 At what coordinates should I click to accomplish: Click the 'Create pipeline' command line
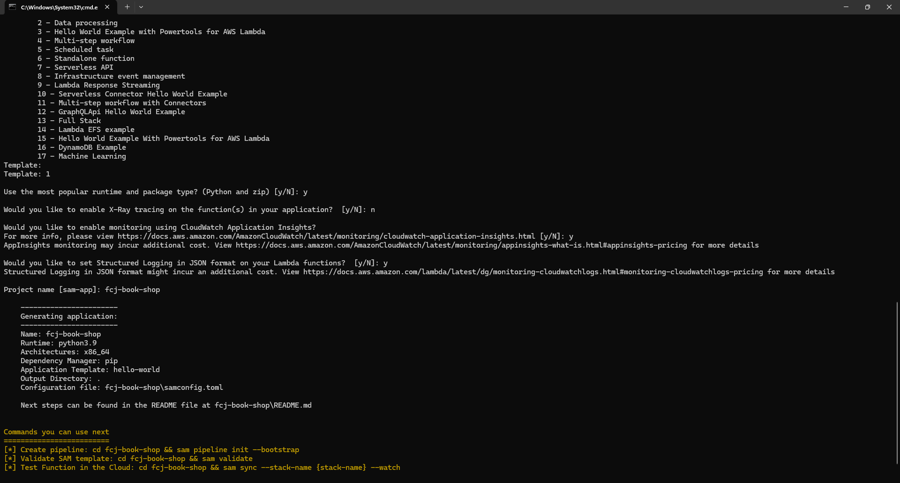pyautogui.click(x=151, y=450)
